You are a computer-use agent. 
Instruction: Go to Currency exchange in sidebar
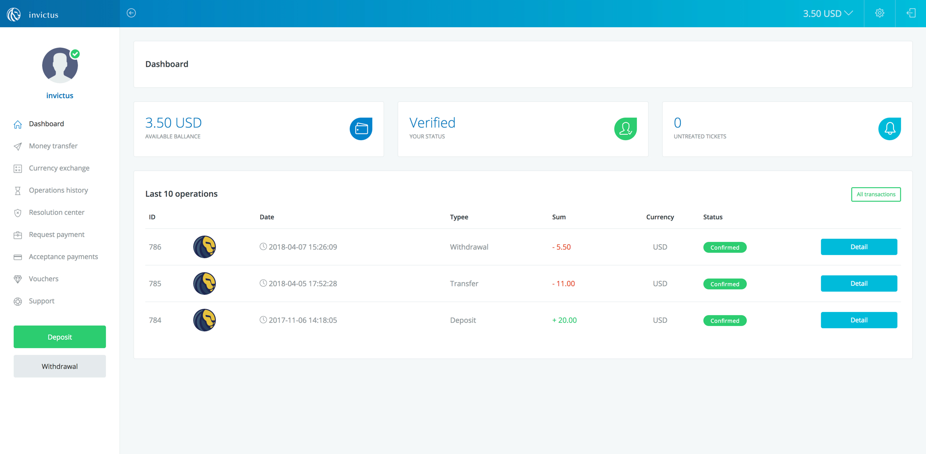(59, 168)
